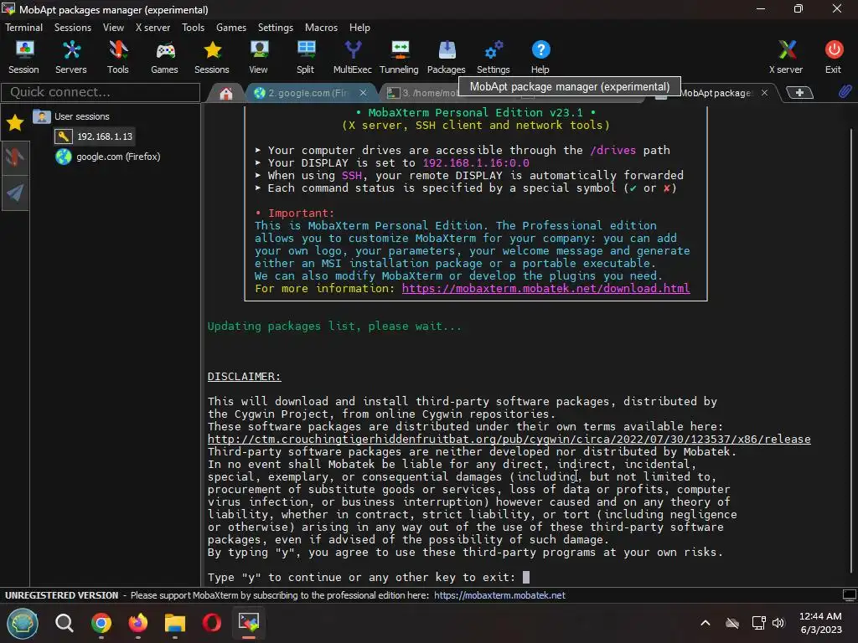Open the Home tab icon
The width and height of the screenshot is (858, 643).
coord(226,94)
